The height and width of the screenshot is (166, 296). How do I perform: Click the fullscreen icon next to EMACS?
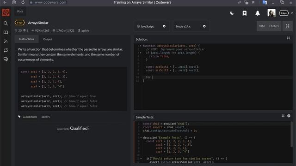(288, 26)
